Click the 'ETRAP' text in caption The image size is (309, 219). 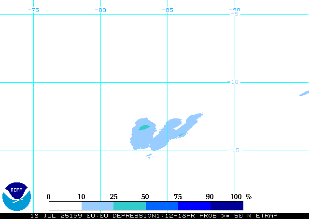click(x=267, y=216)
